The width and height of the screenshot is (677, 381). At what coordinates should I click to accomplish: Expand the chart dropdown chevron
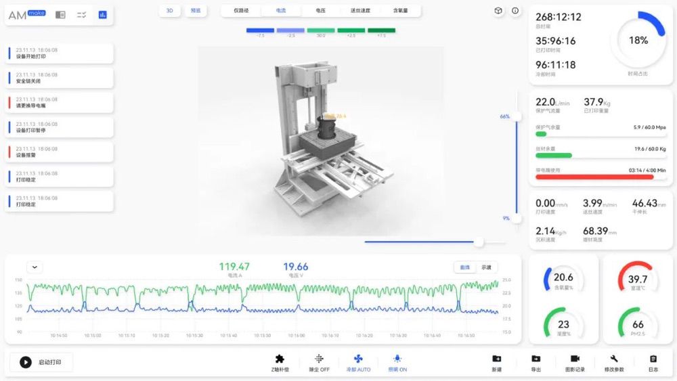pyautogui.click(x=35, y=267)
